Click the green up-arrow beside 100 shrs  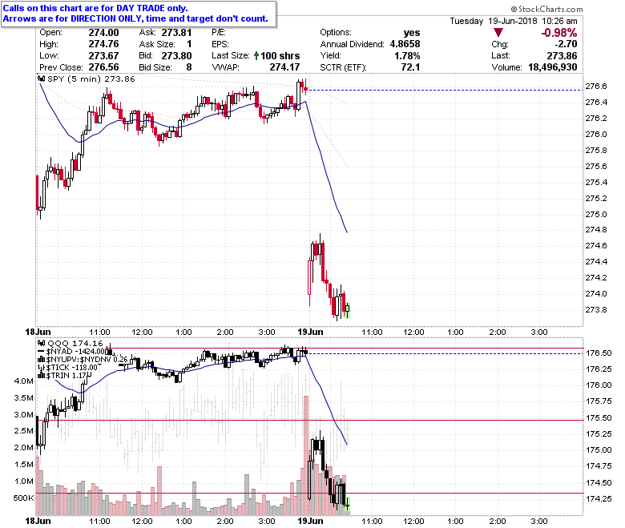click(256, 55)
